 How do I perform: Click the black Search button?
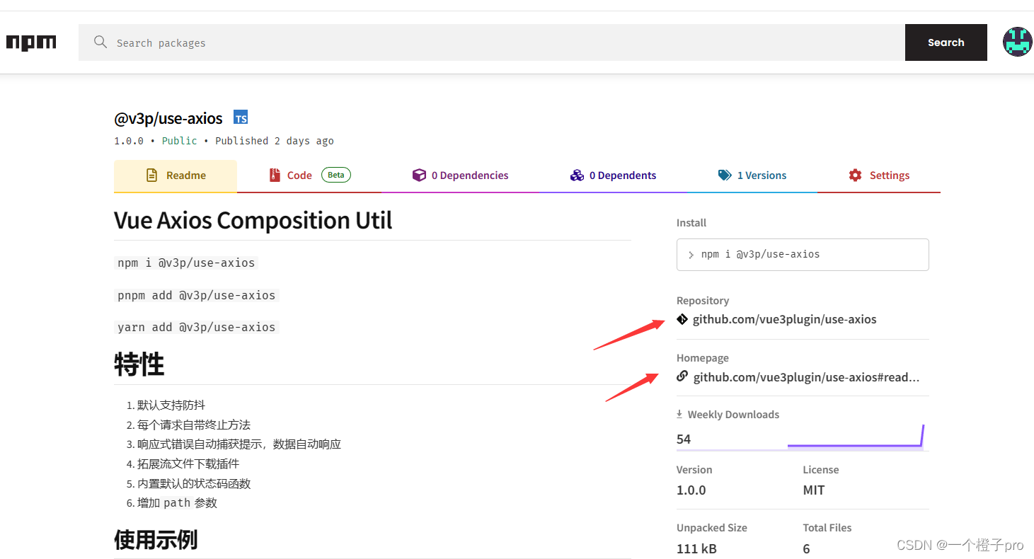tap(946, 42)
